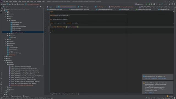The height and width of the screenshot is (99, 176).
Task: Click the line separator LF indicator in status bar
Action: [152, 98]
